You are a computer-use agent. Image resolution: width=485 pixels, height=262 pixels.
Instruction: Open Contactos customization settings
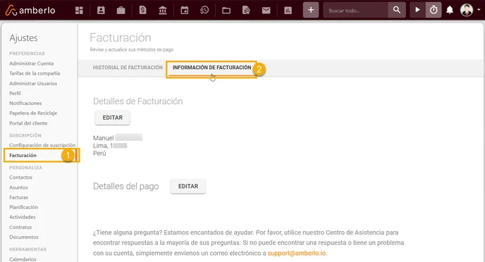[x=20, y=177]
